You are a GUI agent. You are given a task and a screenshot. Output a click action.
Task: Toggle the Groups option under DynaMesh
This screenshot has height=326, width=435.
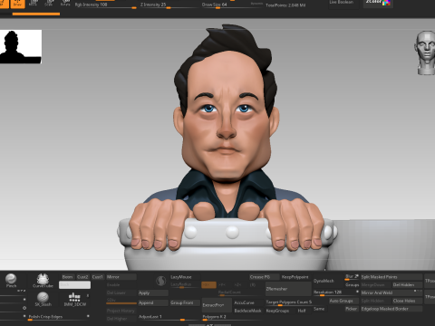pyautogui.click(x=352, y=284)
